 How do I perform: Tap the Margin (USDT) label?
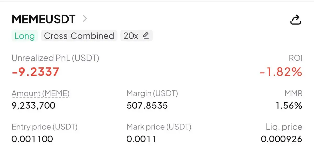[152, 93]
